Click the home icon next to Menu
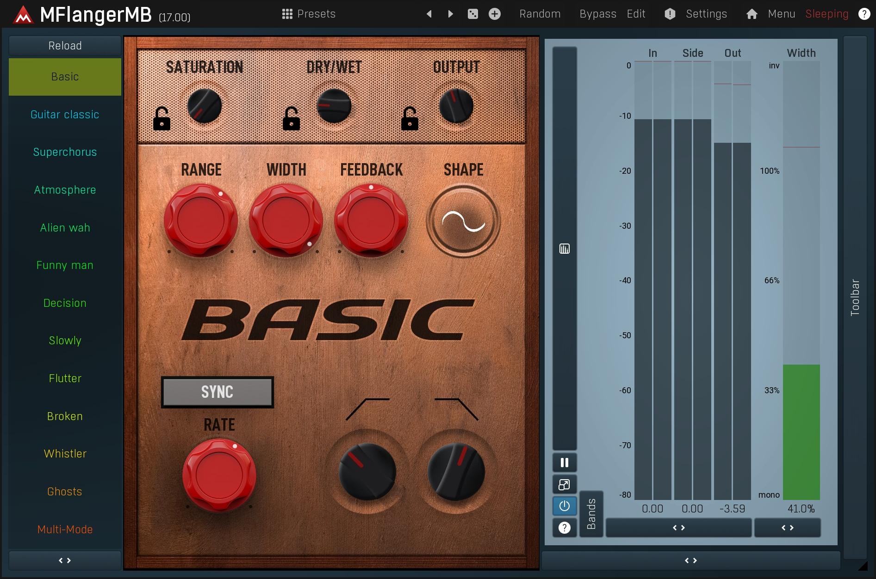Viewport: 876px width, 579px height. 752,14
